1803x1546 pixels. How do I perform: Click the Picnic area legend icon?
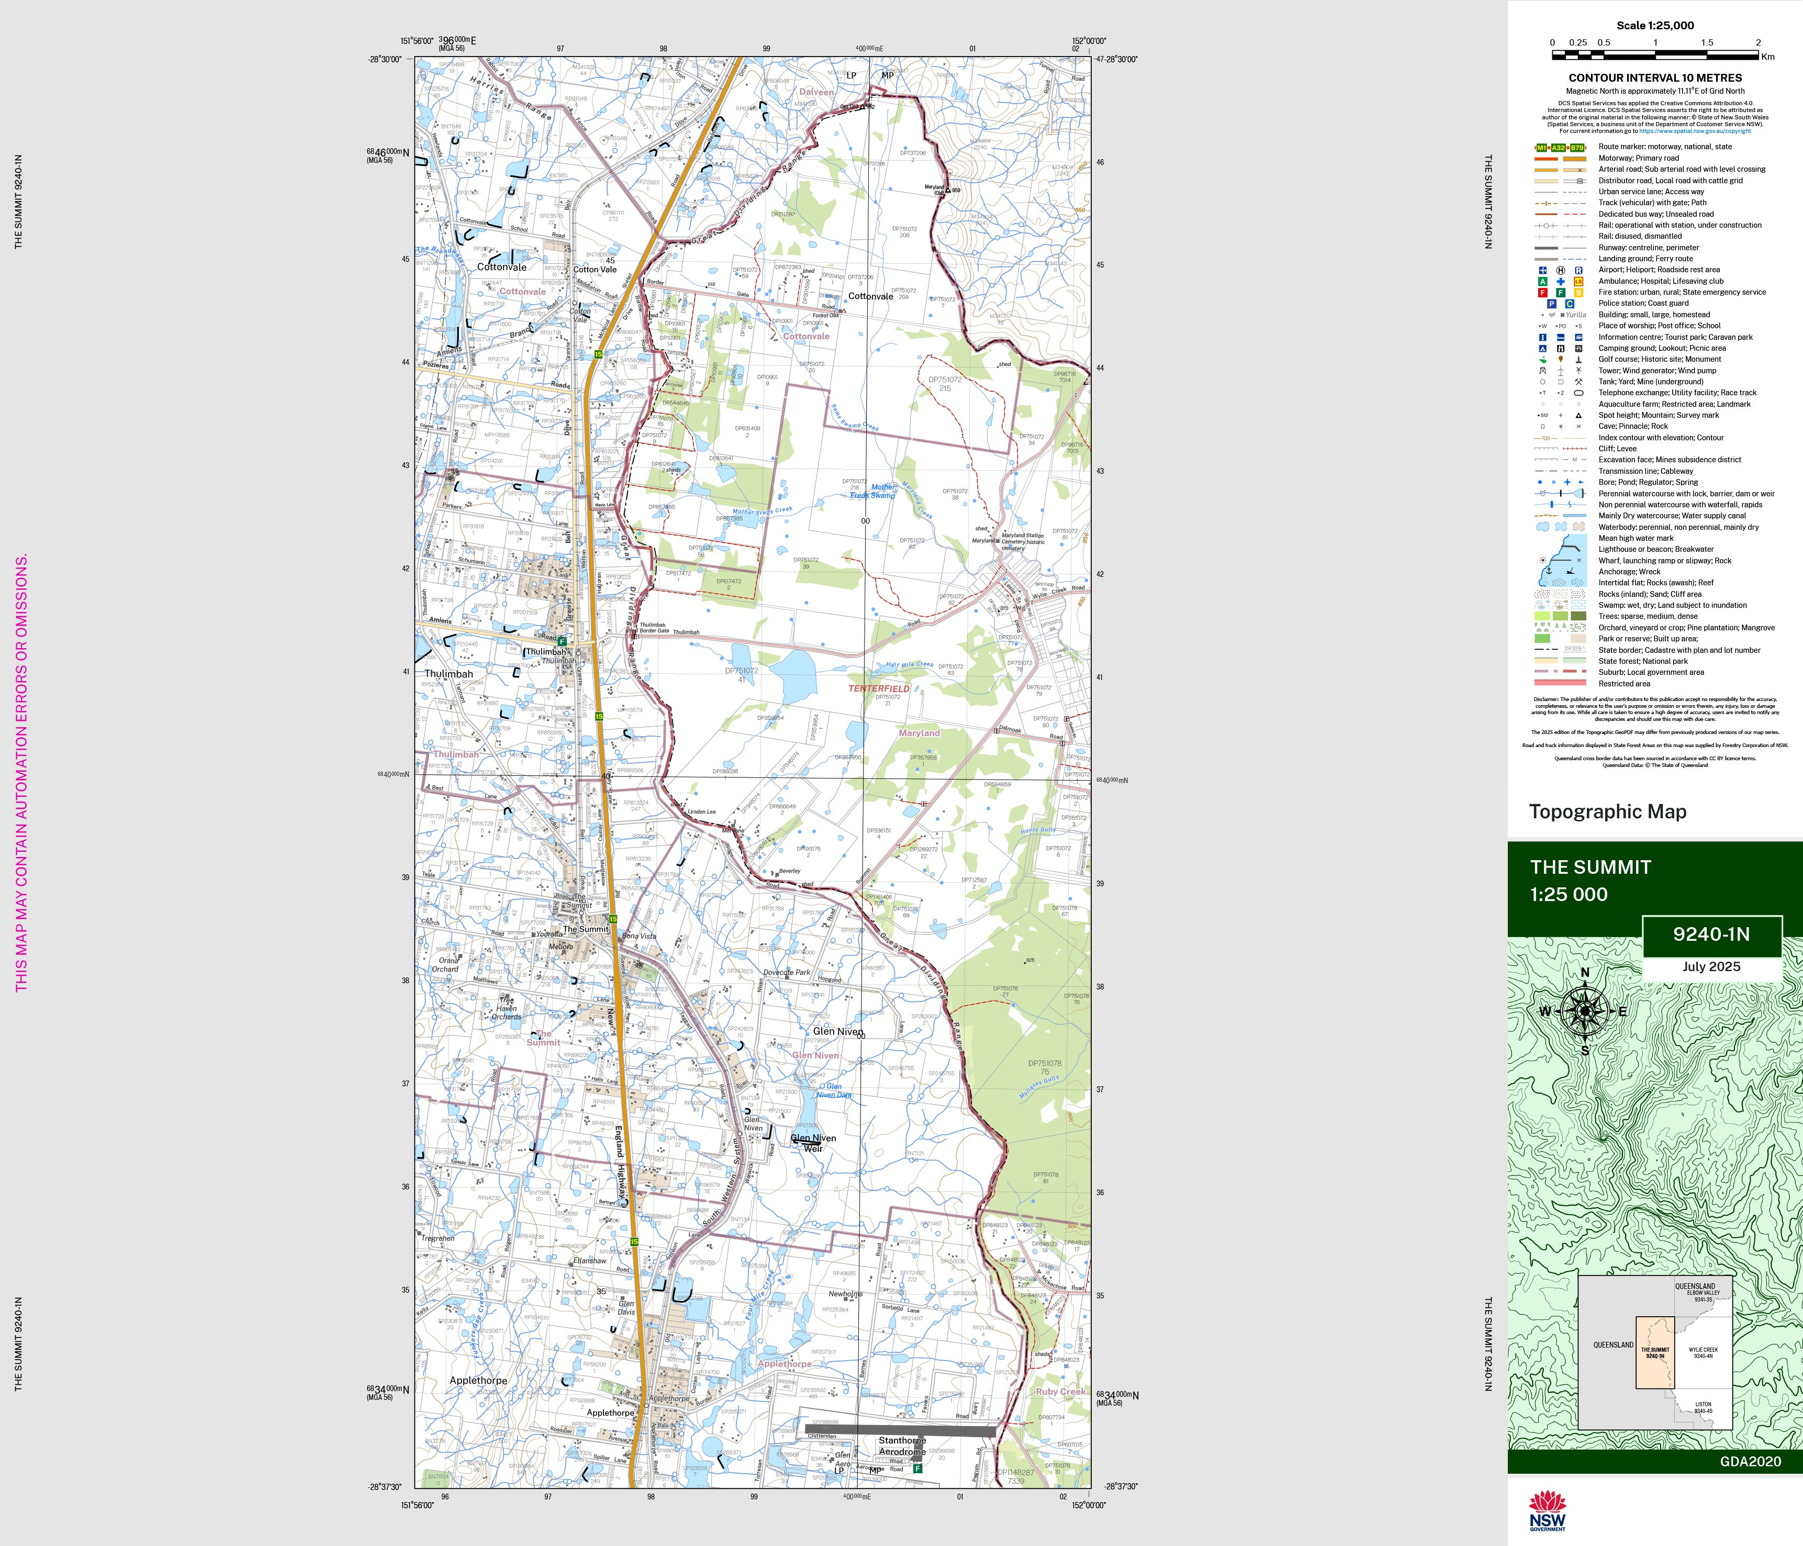coord(1578,348)
